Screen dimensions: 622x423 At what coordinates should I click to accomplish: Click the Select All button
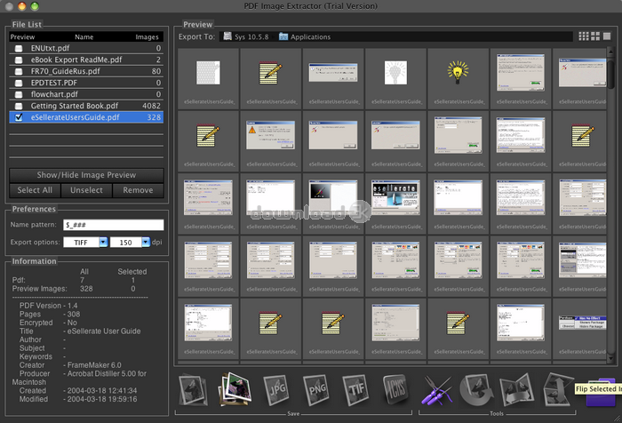click(x=35, y=190)
